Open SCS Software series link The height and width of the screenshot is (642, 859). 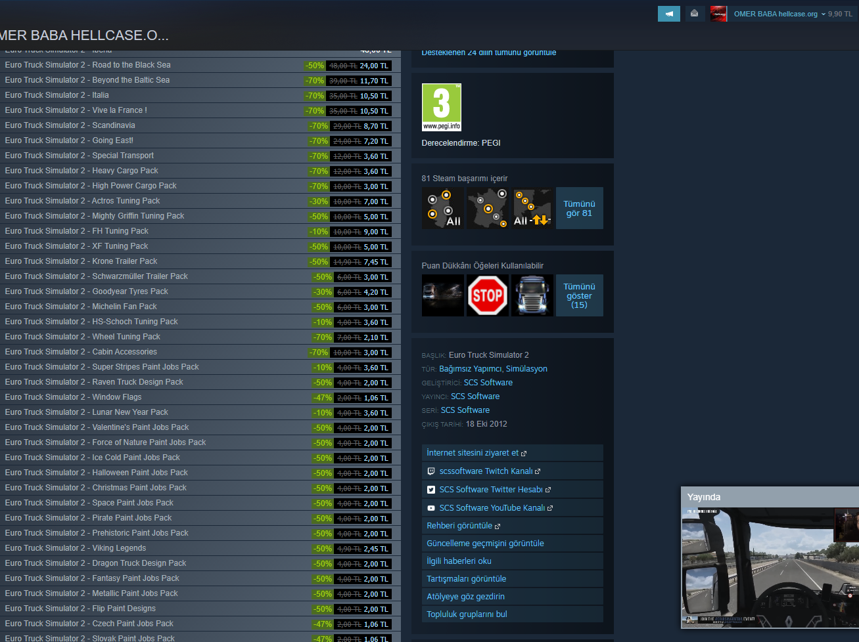click(465, 410)
